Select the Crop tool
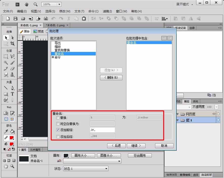The height and width of the screenshot is (178, 224). coord(13,44)
